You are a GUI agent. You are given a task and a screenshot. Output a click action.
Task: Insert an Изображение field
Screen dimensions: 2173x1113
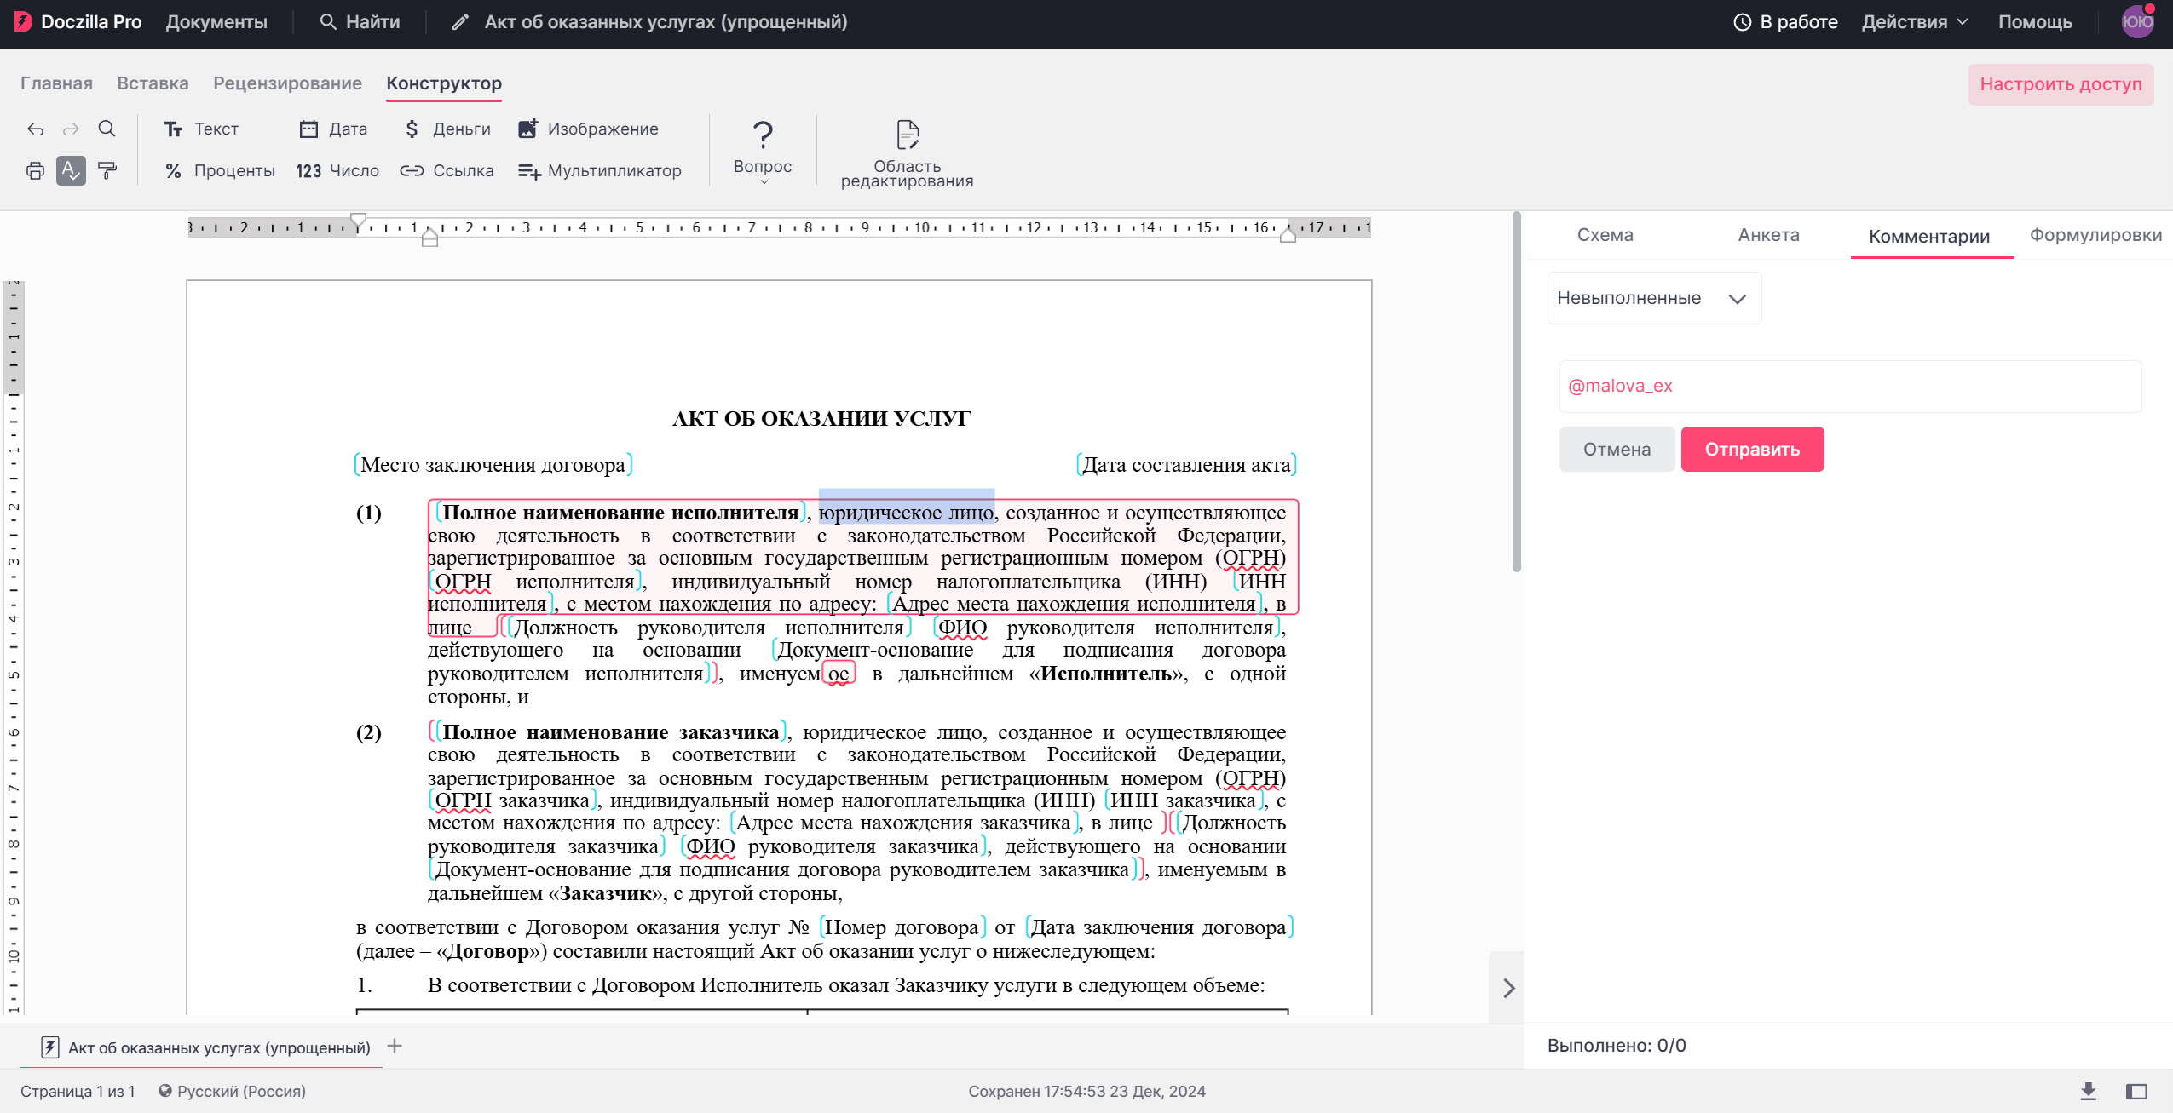click(588, 129)
